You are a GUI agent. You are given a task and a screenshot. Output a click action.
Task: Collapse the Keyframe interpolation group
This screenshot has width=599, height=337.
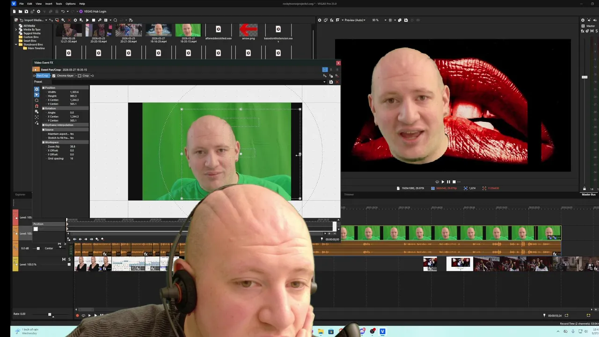[x=44, y=125]
